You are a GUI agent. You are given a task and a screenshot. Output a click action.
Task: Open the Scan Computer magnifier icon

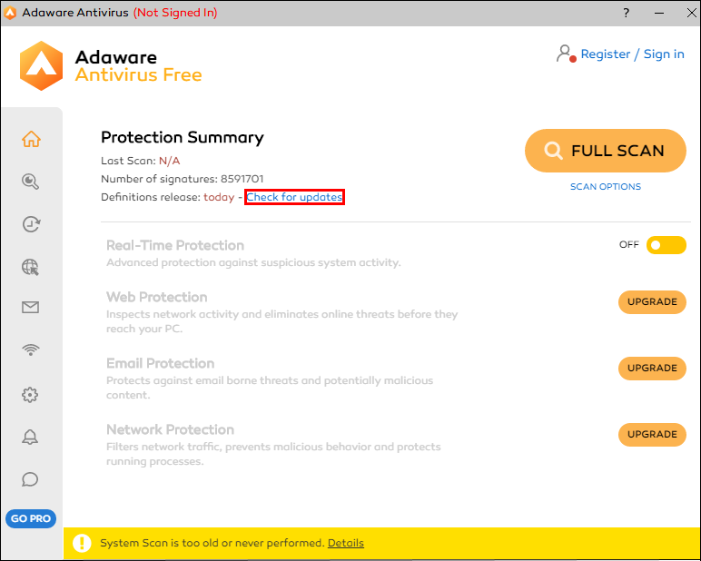(x=30, y=181)
